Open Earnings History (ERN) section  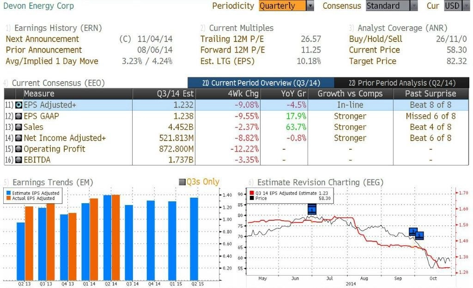(x=58, y=28)
